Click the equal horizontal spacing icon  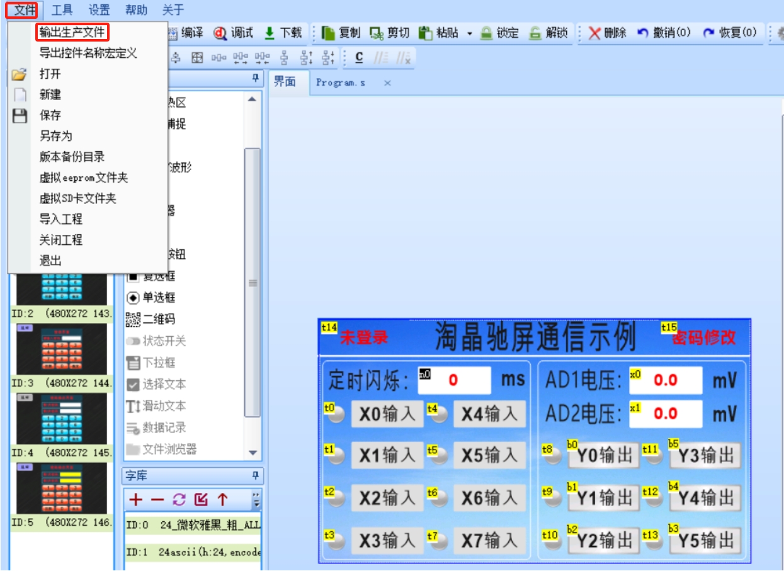(219, 58)
